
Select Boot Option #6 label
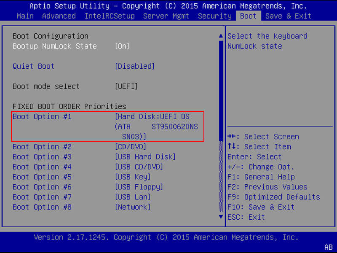click(42, 187)
